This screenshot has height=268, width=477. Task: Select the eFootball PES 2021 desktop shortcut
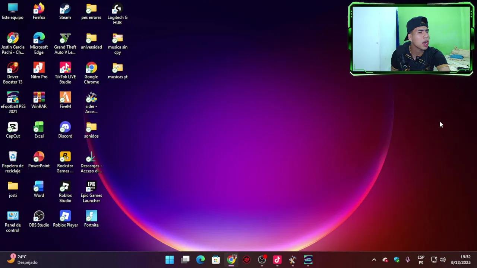[13, 103]
